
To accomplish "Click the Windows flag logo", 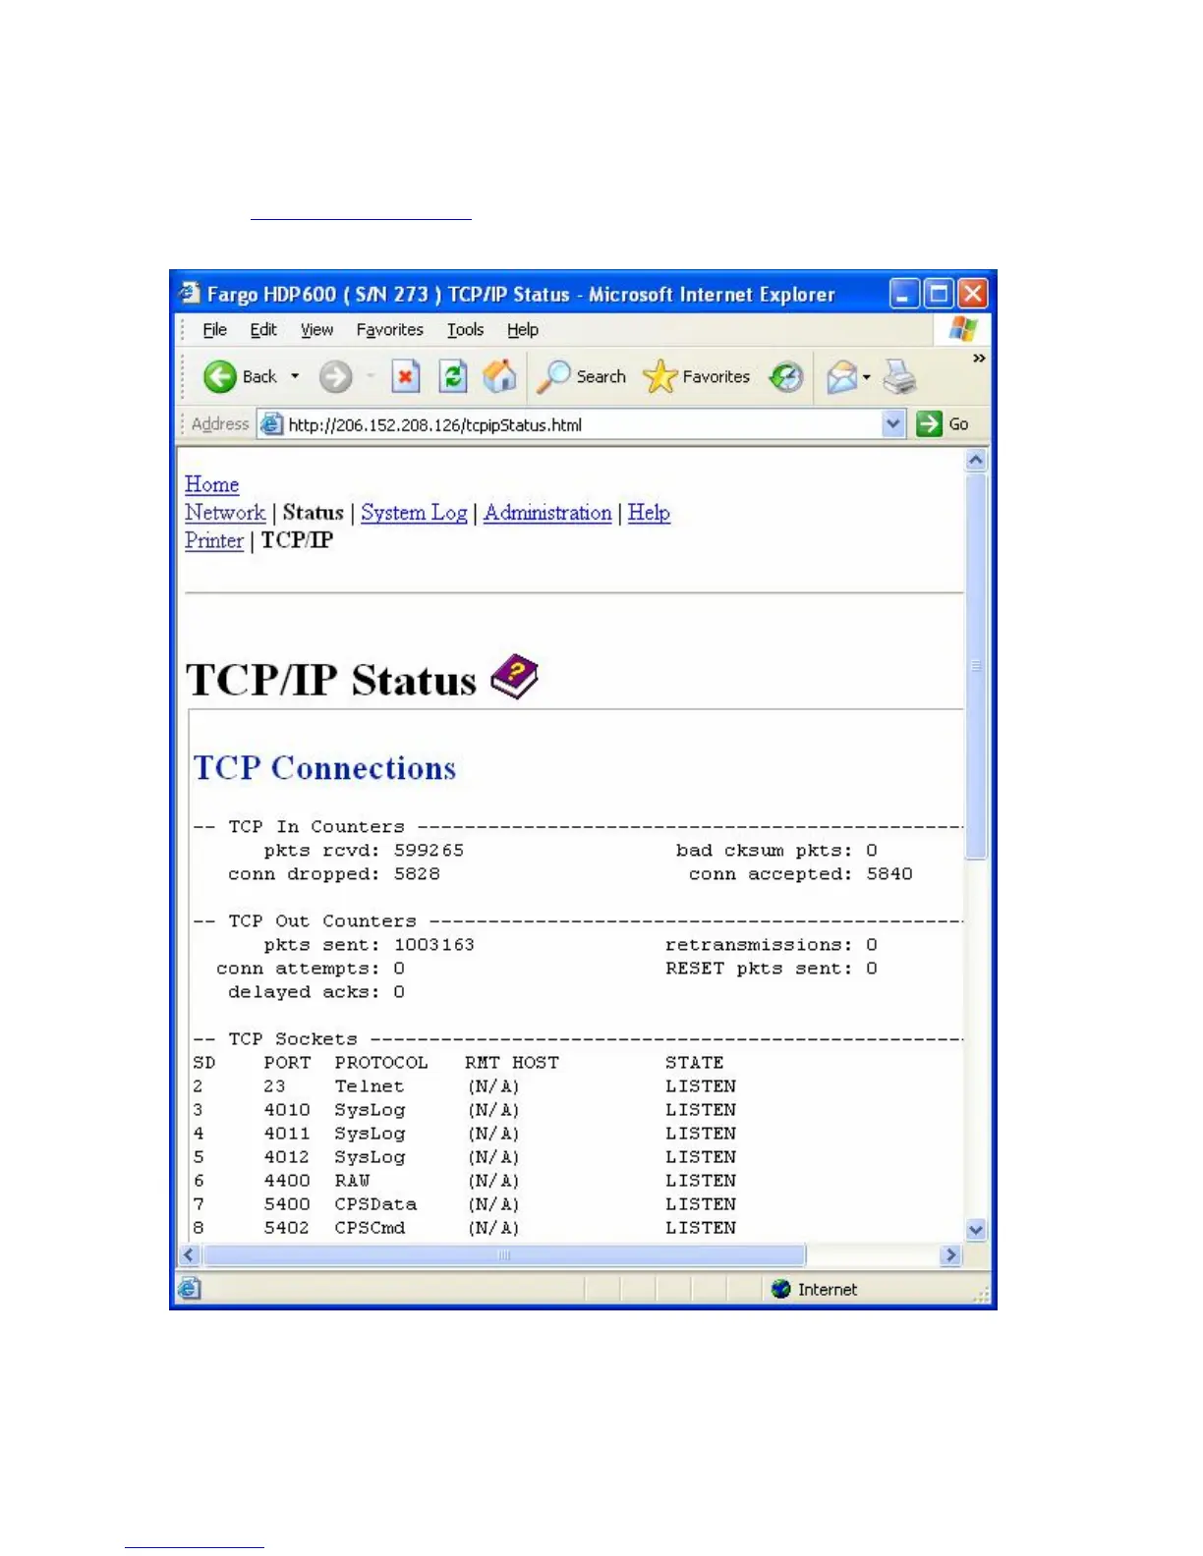I will 963,329.
